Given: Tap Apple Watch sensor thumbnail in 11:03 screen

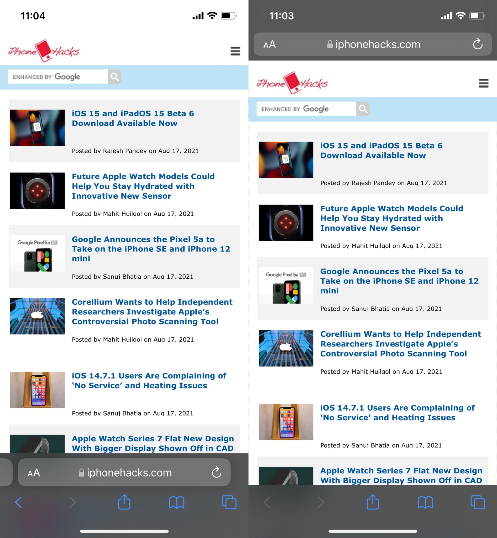Looking at the screenshot, I should [x=286, y=223].
